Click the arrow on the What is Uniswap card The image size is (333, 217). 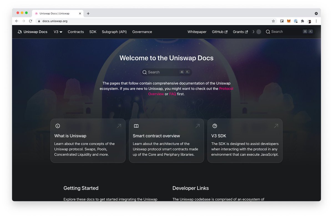click(119, 126)
